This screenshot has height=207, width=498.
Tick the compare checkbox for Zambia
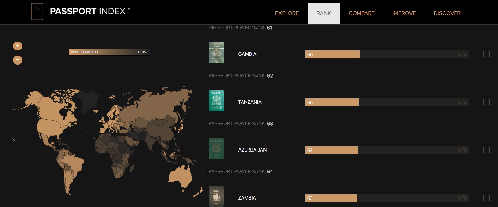click(x=486, y=198)
